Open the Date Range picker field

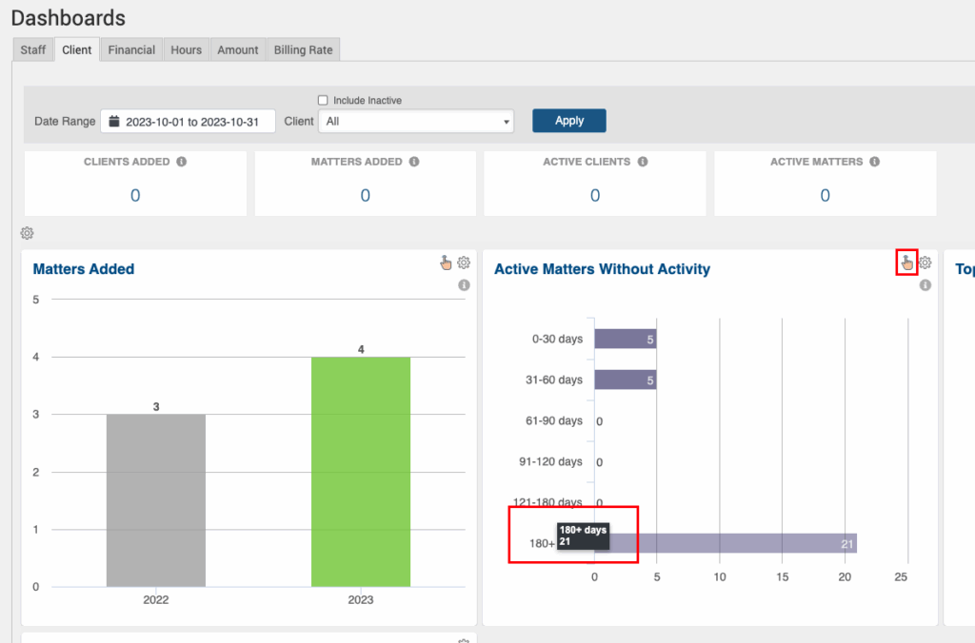[188, 122]
